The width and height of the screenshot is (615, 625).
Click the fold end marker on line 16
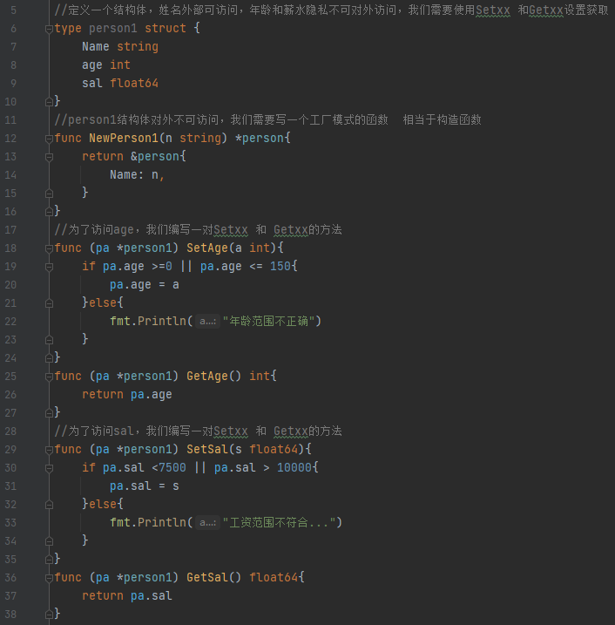48,212
